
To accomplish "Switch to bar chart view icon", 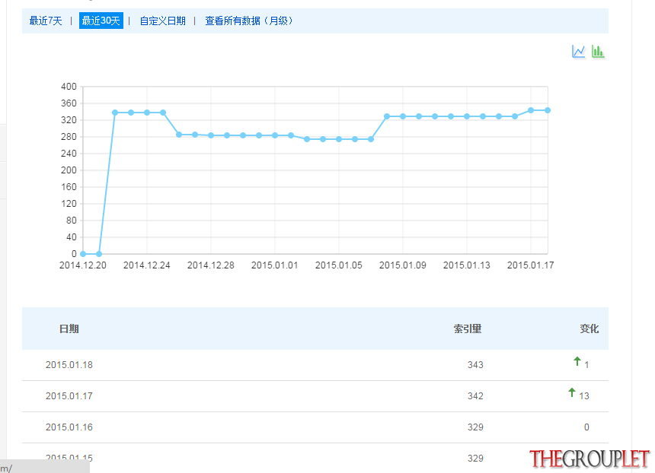I will (x=598, y=52).
